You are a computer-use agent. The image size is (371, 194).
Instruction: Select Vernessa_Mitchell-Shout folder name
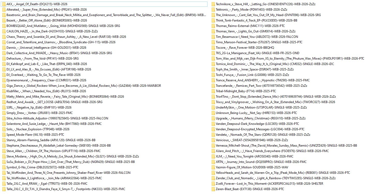pyautogui.click(x=286, y=146)
